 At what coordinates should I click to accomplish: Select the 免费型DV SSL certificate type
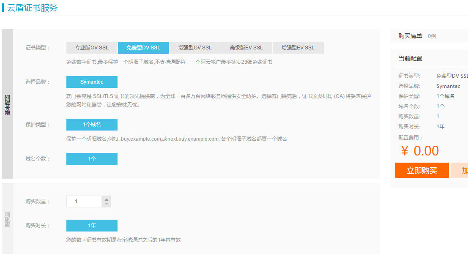[x=143, y=48]
